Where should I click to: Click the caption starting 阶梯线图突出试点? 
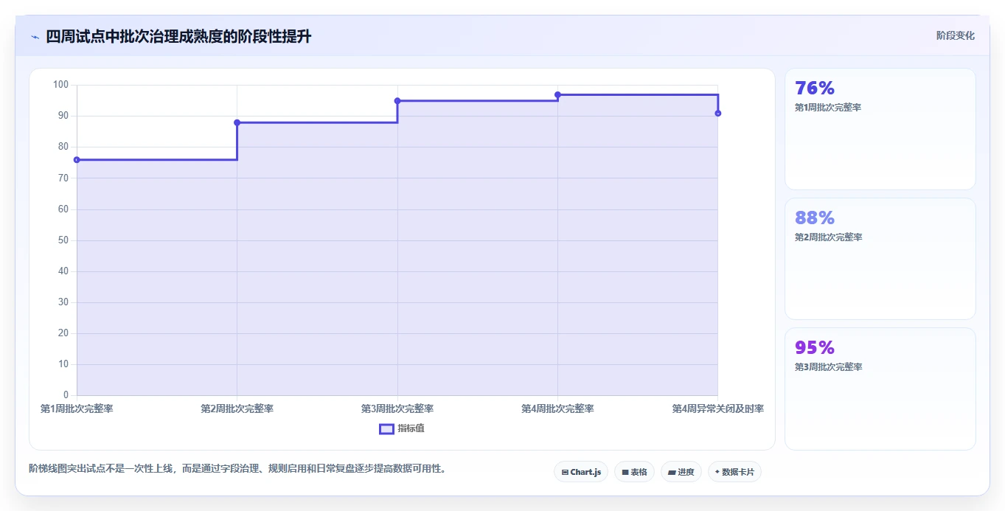click(237, 468)
